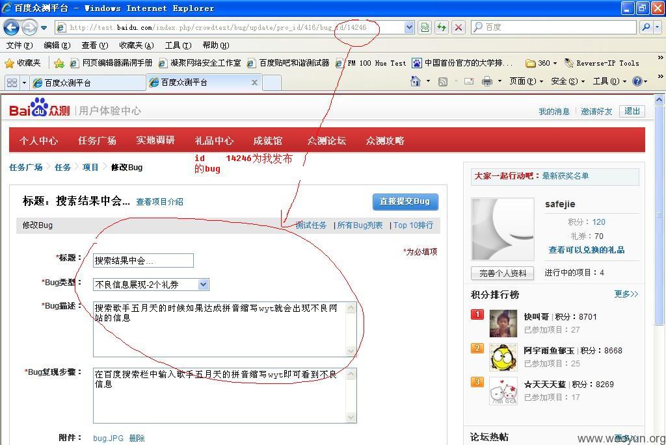The height and width of the screenshot is (445, 666).
Task: Click the Print icon
Action: point(486,81)
